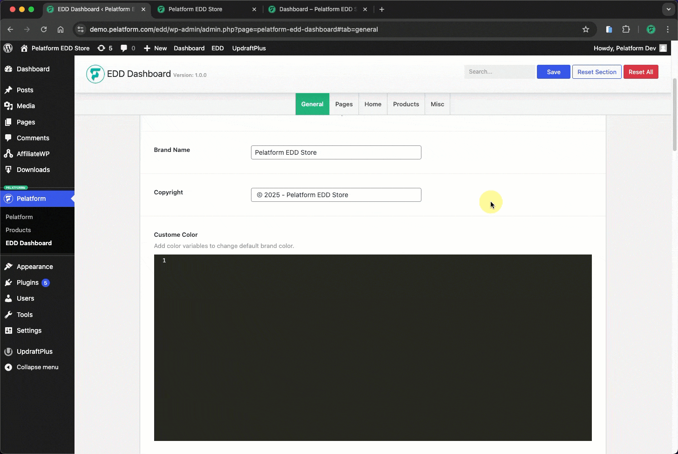The image size is (678, 454).
Task: Click the Save button
Action: coord(554,72)
